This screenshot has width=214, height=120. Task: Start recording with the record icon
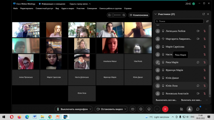(141, 109)
